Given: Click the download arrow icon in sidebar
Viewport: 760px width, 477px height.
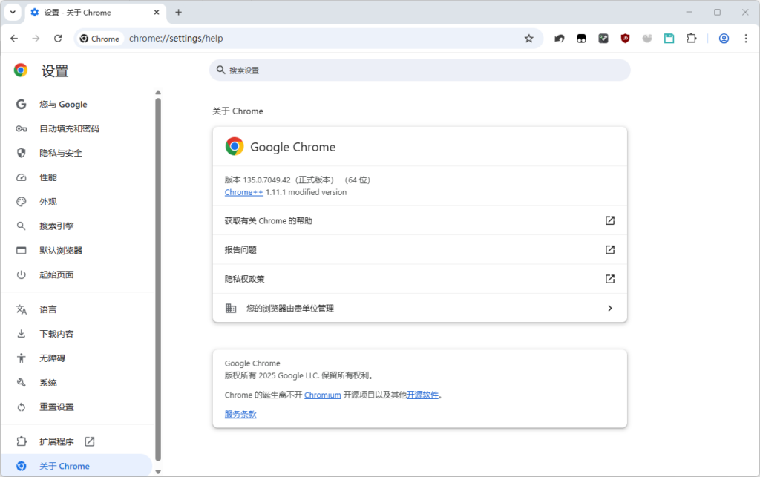Looking at the screenshot, I should [22, 334].
